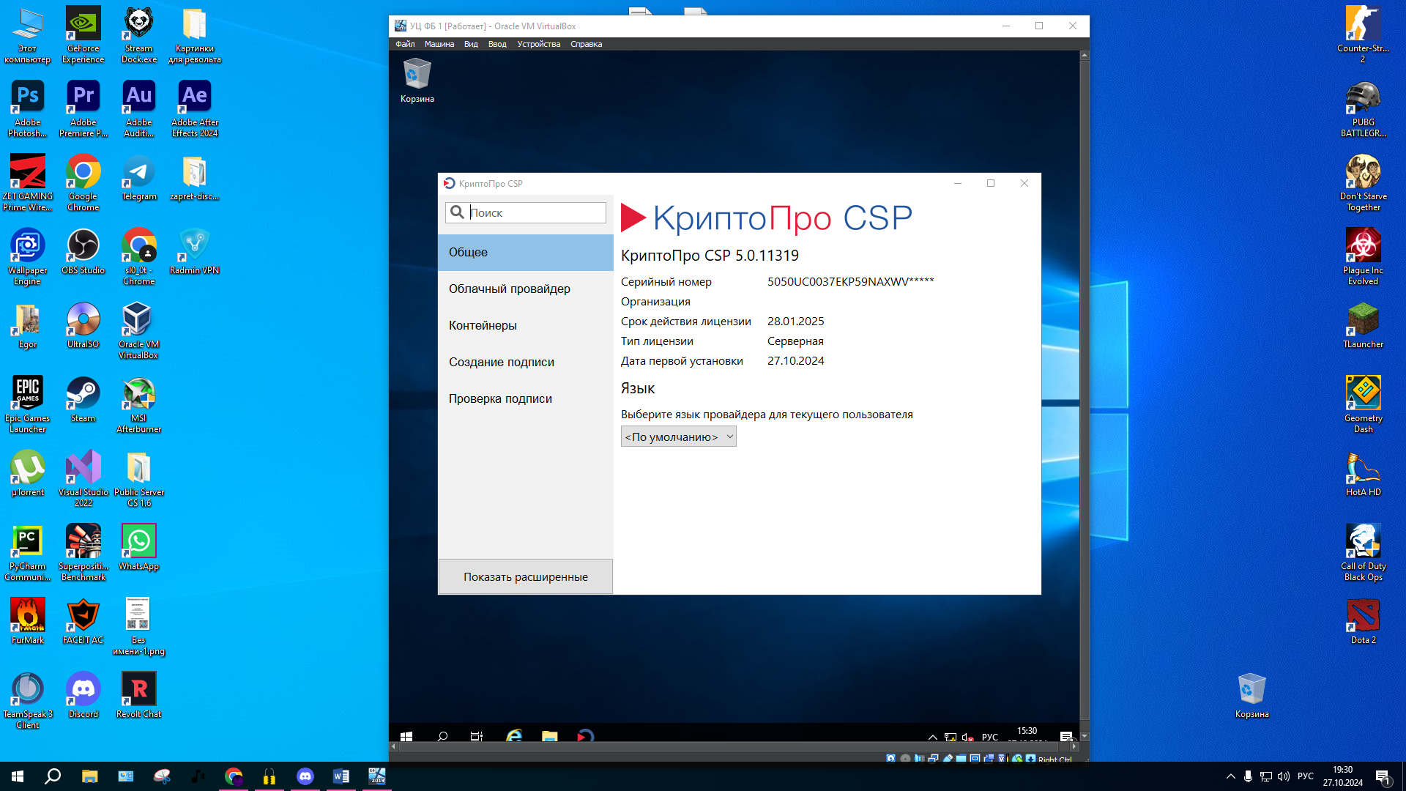Click the VM guest search icon
Viewport: 1406px width, 791px height.
coord(442,736)
